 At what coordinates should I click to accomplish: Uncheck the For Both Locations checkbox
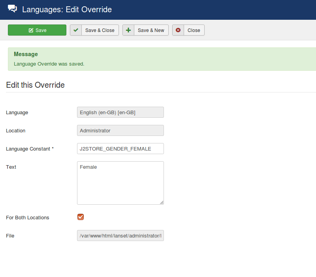point(81,217)
